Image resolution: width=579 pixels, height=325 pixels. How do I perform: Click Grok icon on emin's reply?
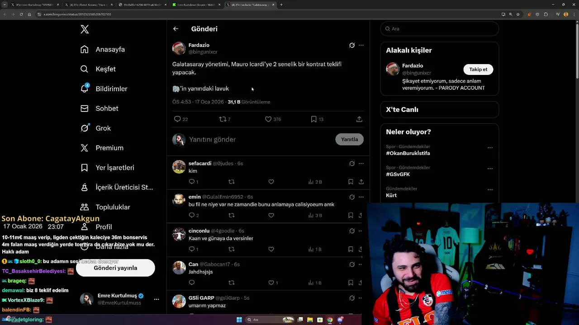coord(352,197)
